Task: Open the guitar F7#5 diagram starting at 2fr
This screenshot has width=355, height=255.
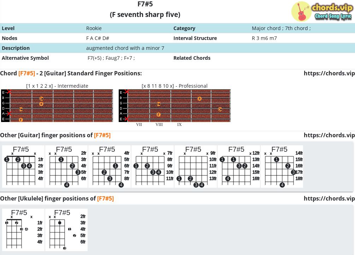Action: (x=66, y=167)
